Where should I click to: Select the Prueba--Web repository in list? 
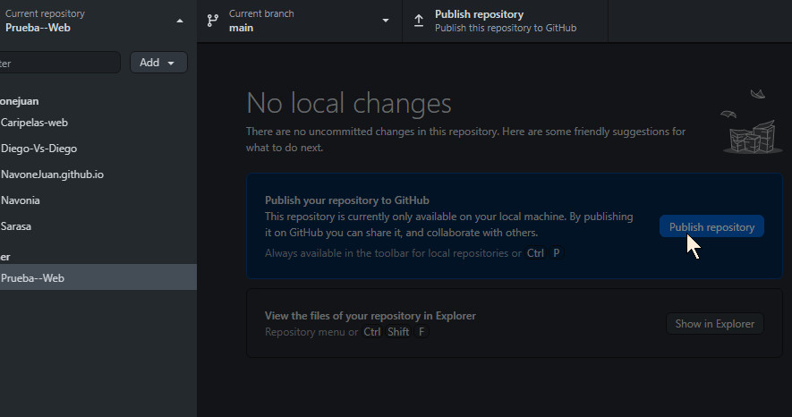coord(98,277)
